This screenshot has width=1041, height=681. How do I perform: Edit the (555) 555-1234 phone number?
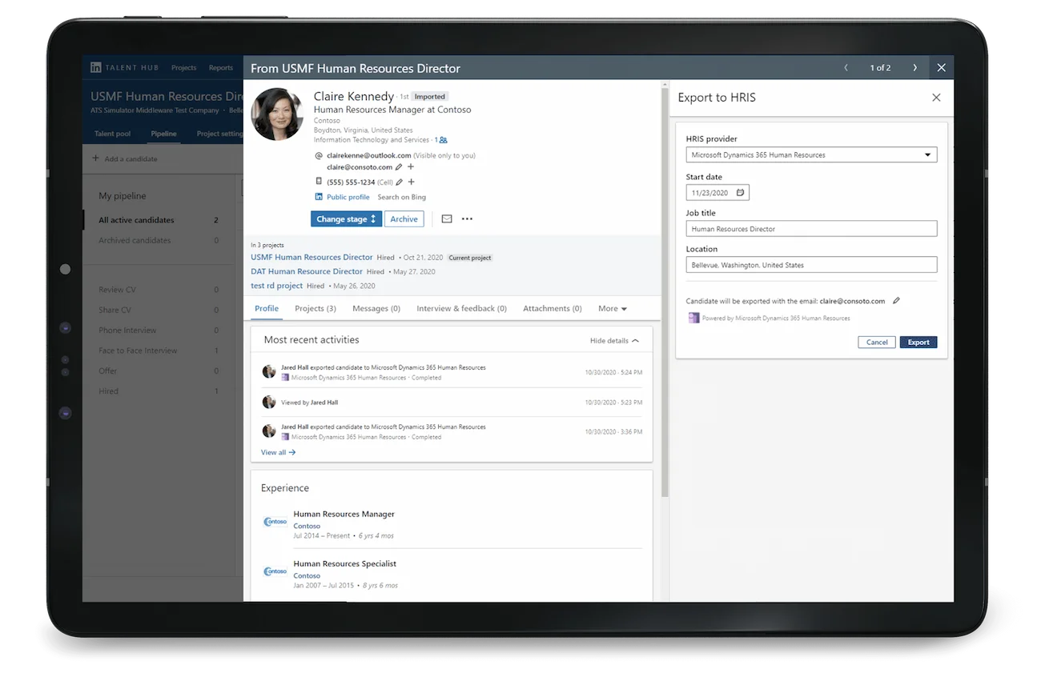[x=399, y=182]
